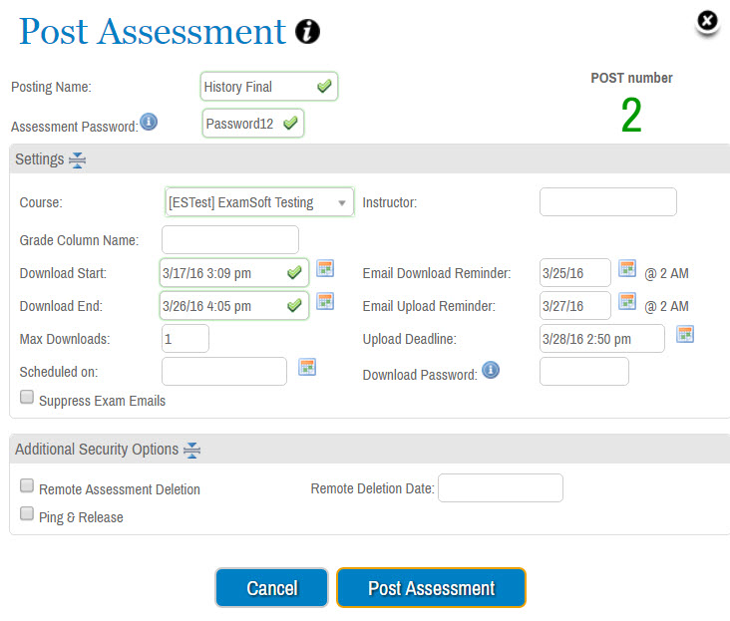Focus the Scheduled on field
The image size is (730, 621).
pyautogui.click(x=224, y=371)
